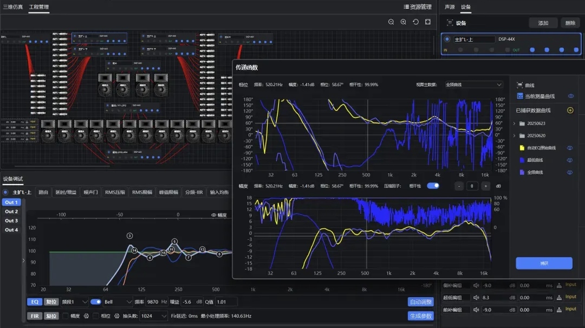The image size is (585, 328).
Task: Toggle the EQ band enable switch
Action: (x=96, y=301)
